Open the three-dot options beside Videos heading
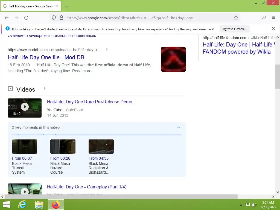The width and height of the screenshot is (280, 210). [x=45, y=89]
